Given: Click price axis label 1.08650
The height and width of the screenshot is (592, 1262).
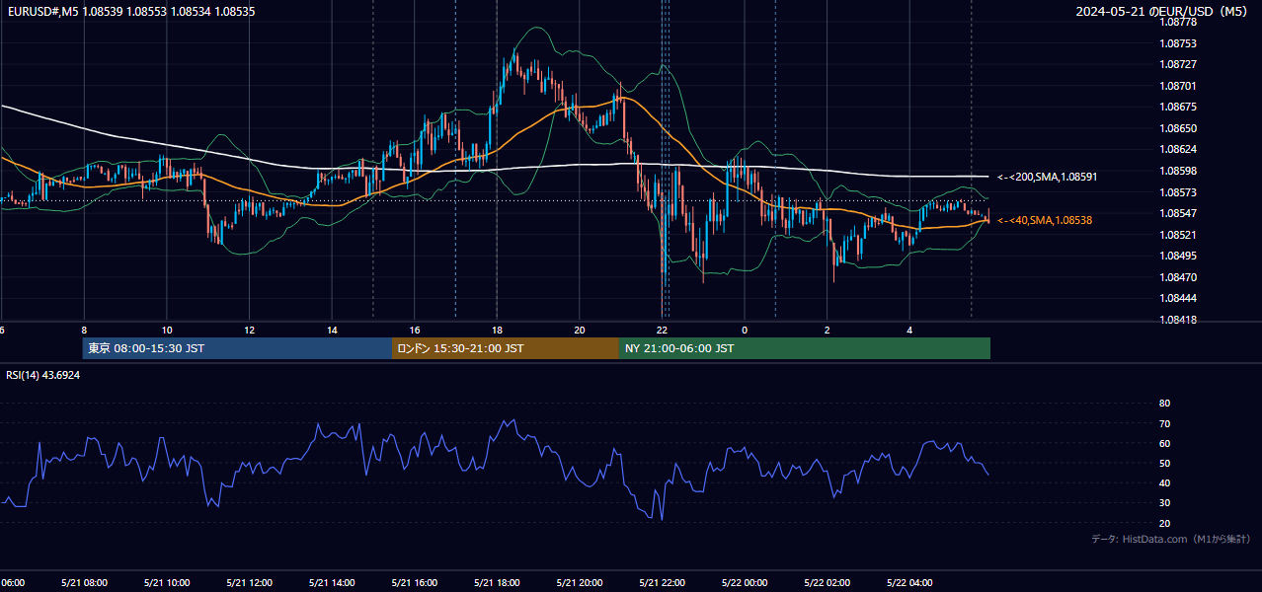Looking at the screenshot, I should point(1178,128).
